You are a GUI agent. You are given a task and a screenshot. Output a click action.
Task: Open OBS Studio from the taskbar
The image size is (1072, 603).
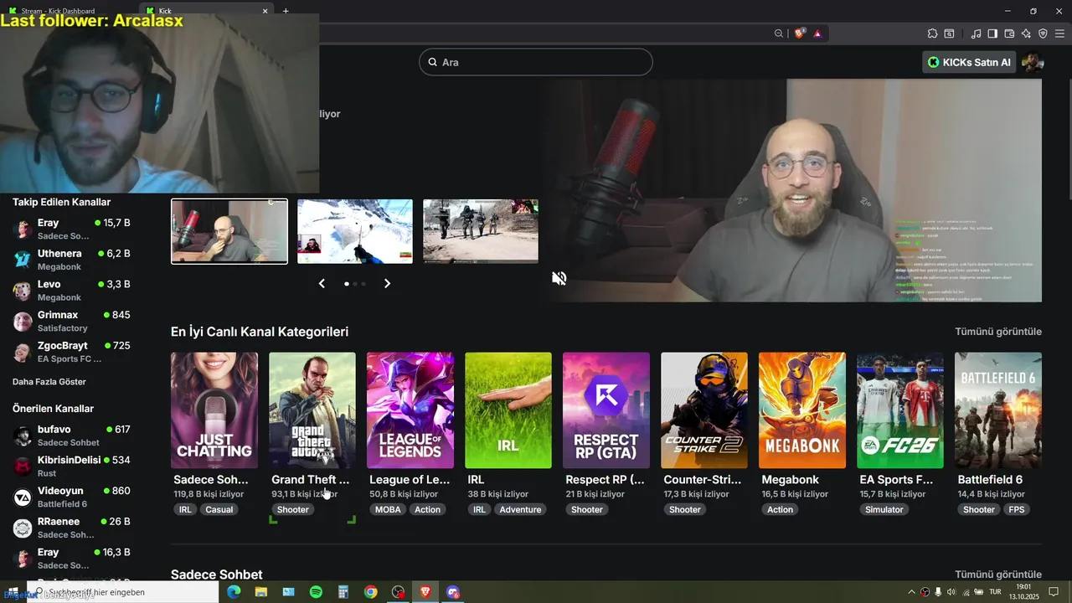[x=398, y=592]
